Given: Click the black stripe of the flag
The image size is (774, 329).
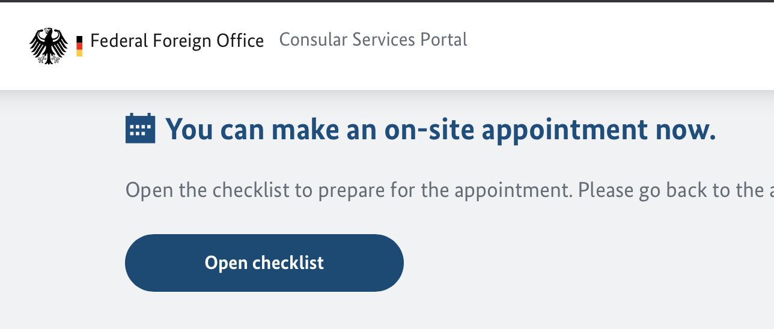Looking at the screenshot, I should coord(79,39).
